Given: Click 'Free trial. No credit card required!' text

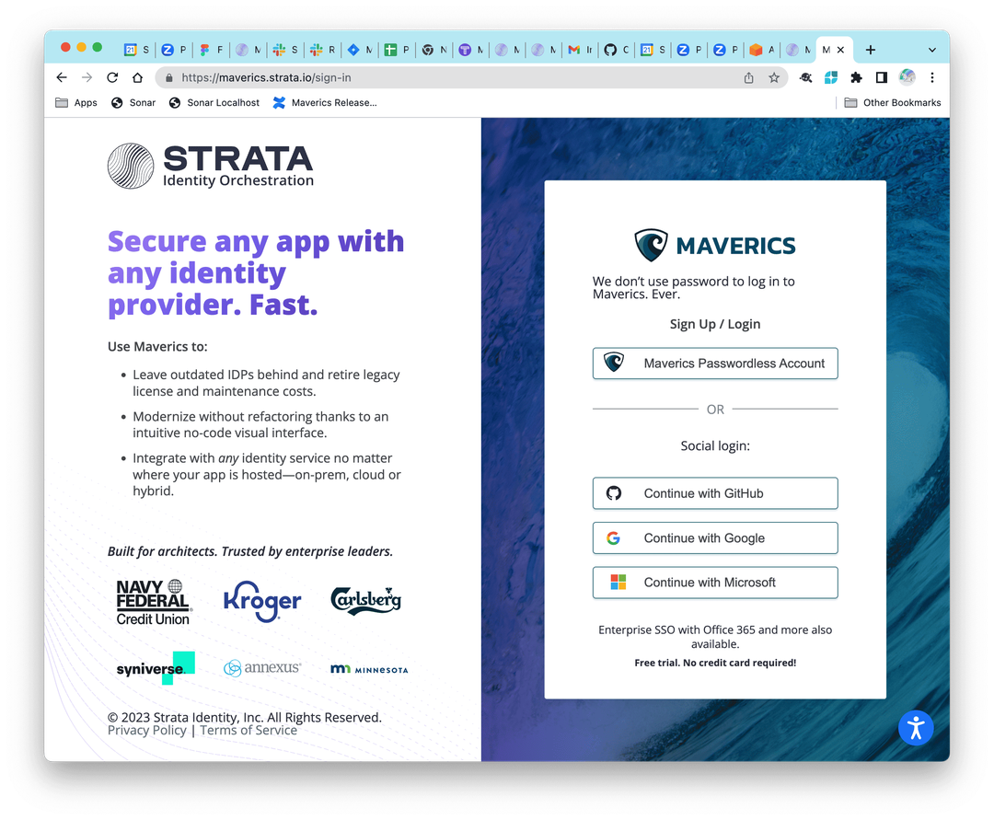Looking at the screenshot, I should point(715,663).
